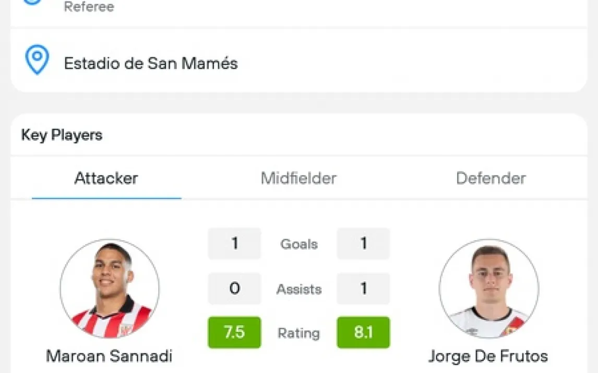
Task: Click the Key Players heading
Action: [62, 135]
